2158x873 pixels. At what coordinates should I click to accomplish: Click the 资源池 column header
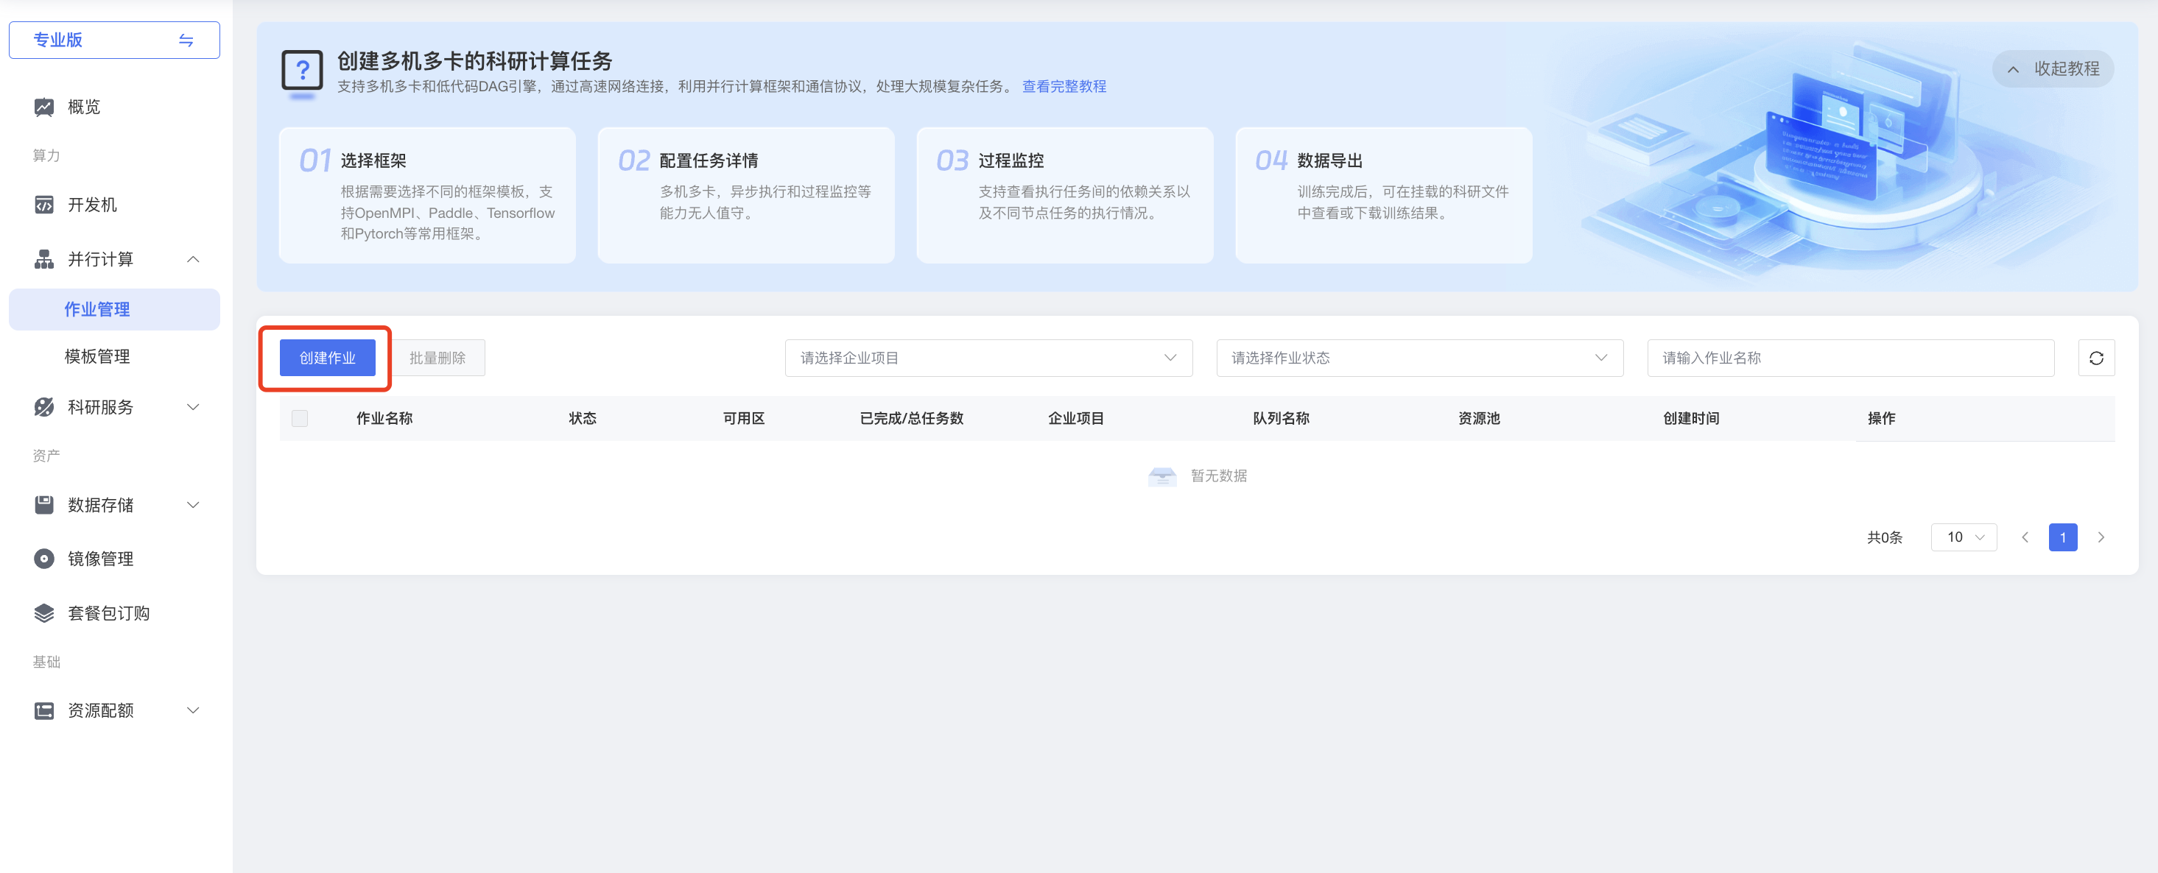tap(1480, 419)
